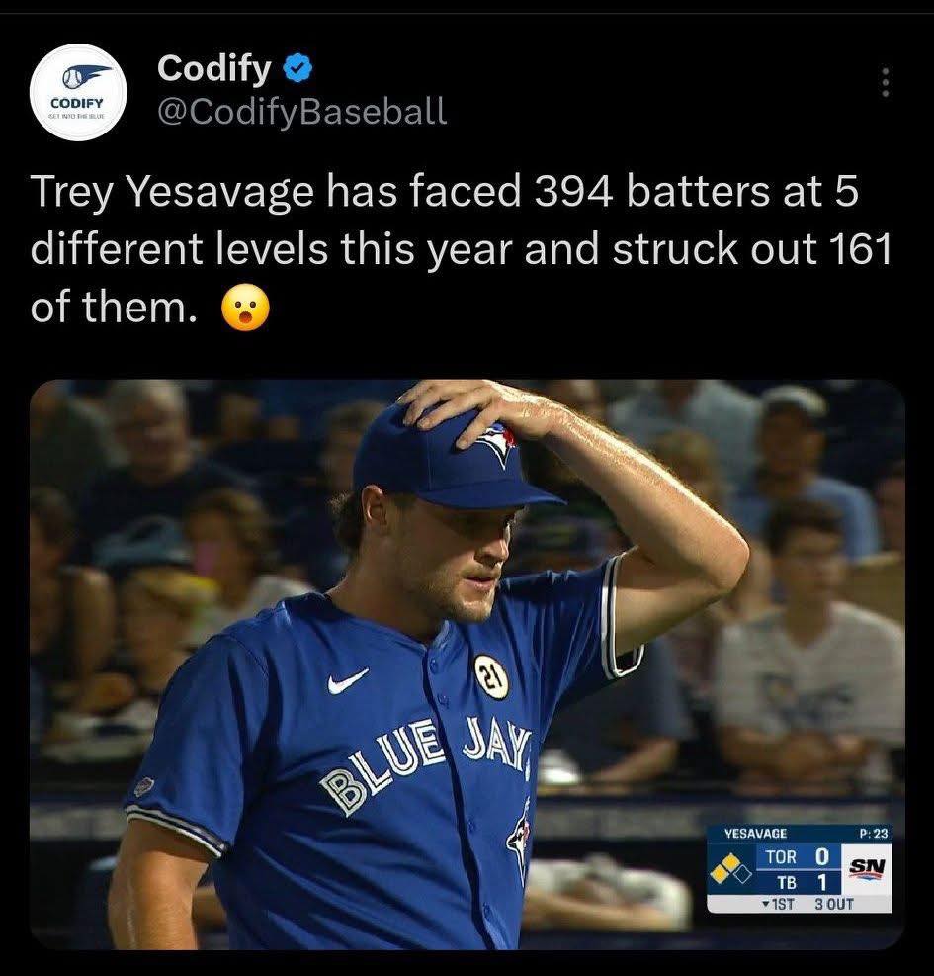Click the P: 23 pitch count label
934x976 pixels.
pos(873,833)
